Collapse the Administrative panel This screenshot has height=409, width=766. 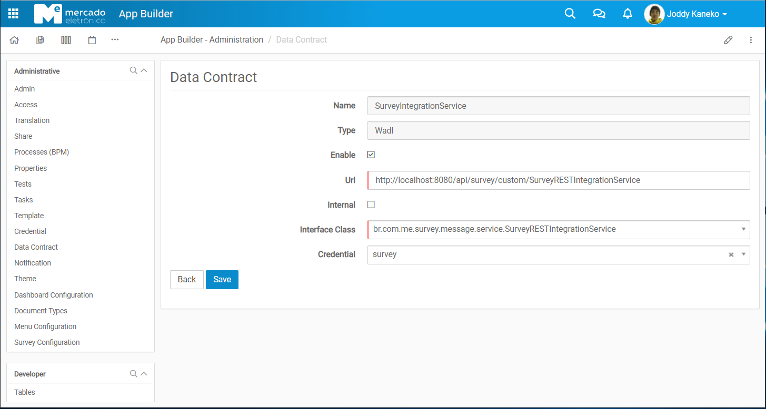pos(144,70)
